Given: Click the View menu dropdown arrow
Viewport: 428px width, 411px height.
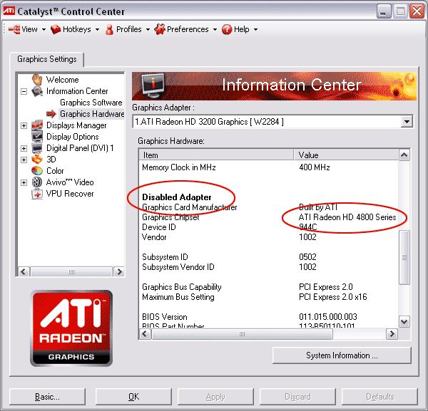Looking at the screenshot, I should (x=44, y=29).
